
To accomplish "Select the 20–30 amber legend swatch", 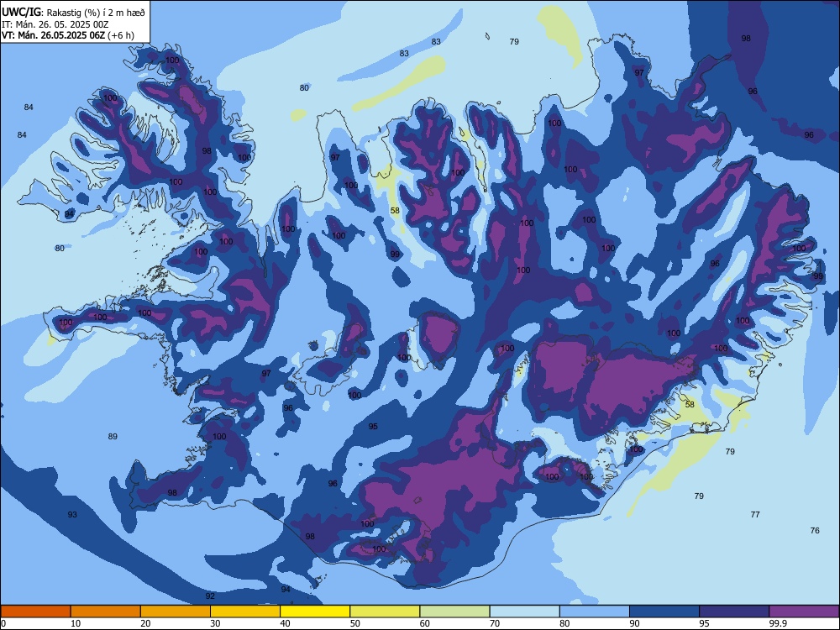I will pyautogui.click(x=176, y=612).
